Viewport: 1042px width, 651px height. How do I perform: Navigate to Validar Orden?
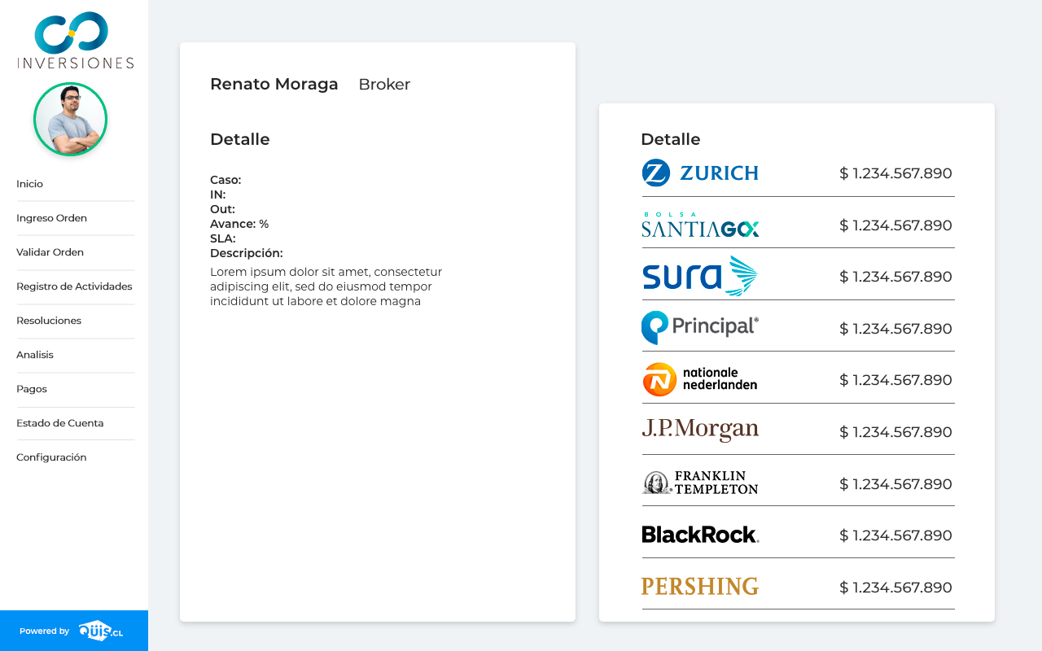point(50,252)
